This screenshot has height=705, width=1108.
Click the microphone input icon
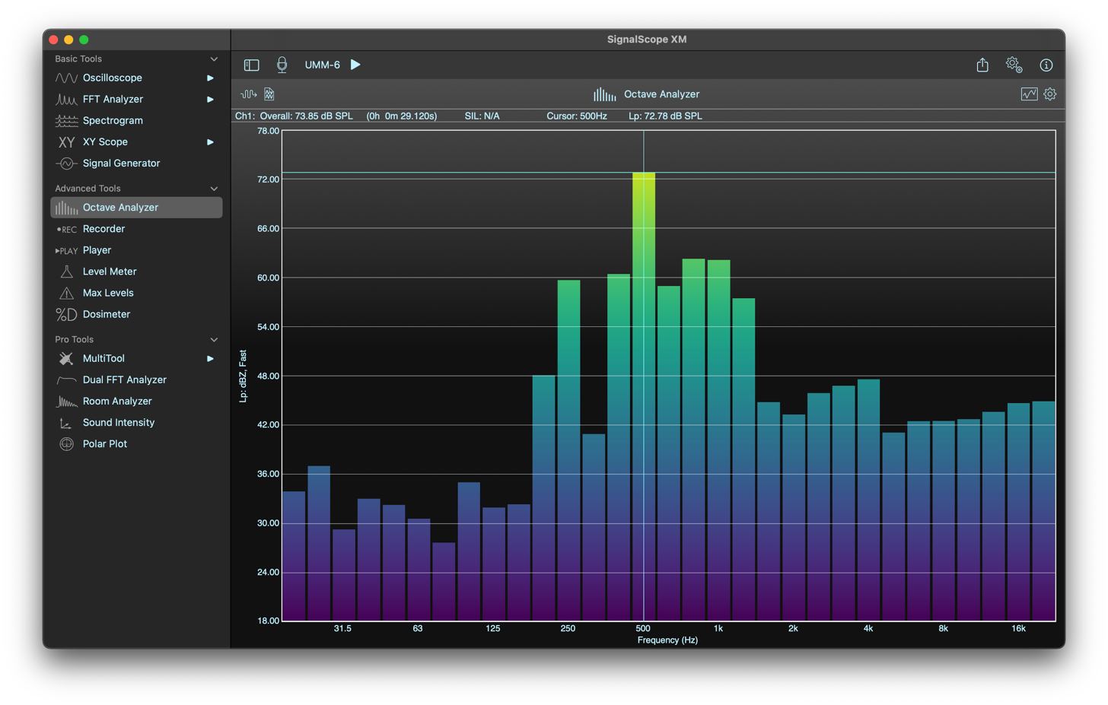pos(282,65)
